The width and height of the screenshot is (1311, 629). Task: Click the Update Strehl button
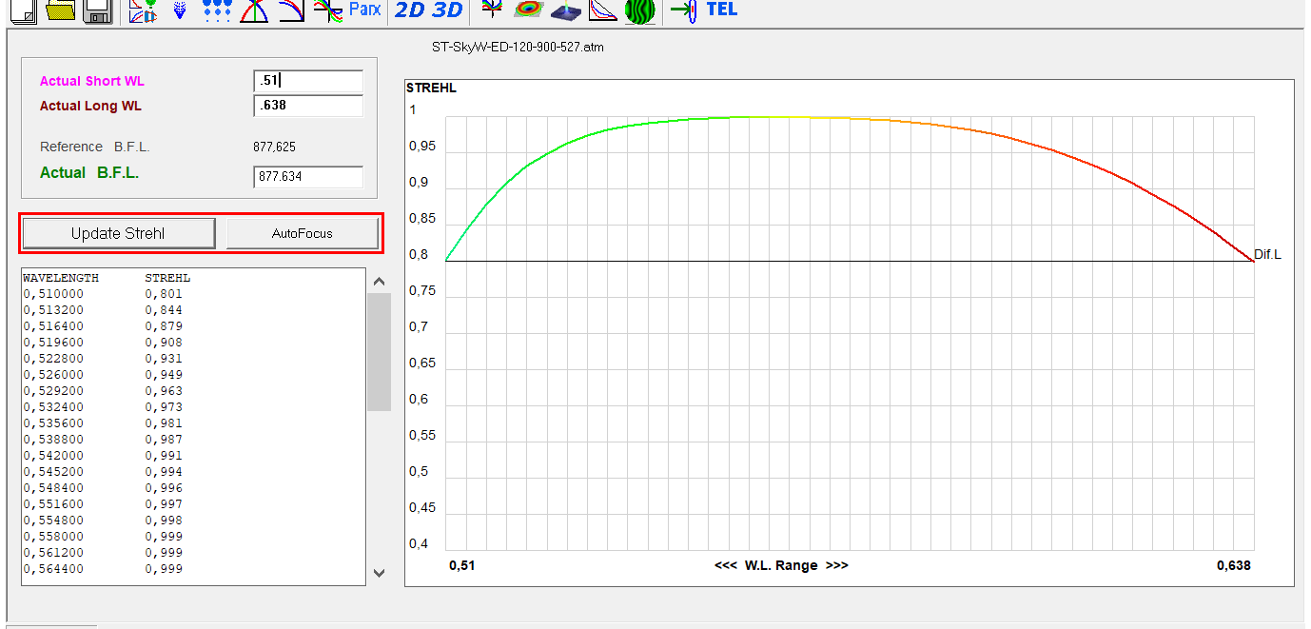click(x=118, y=233)
